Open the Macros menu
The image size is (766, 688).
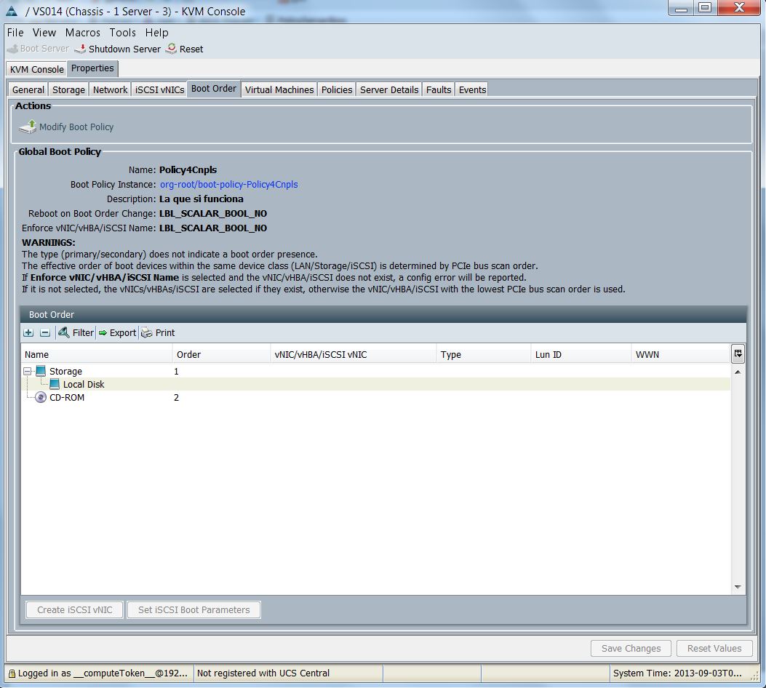[x=82, y=33]
